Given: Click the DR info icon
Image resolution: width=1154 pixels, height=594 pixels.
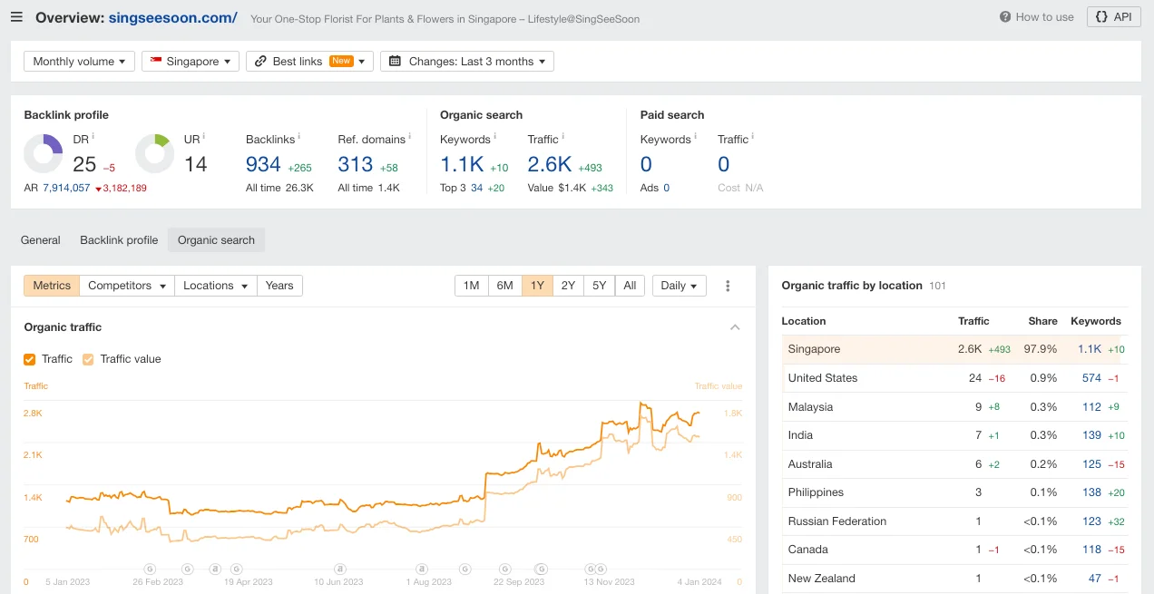Looking at the screenshot, I should point(93,137).
